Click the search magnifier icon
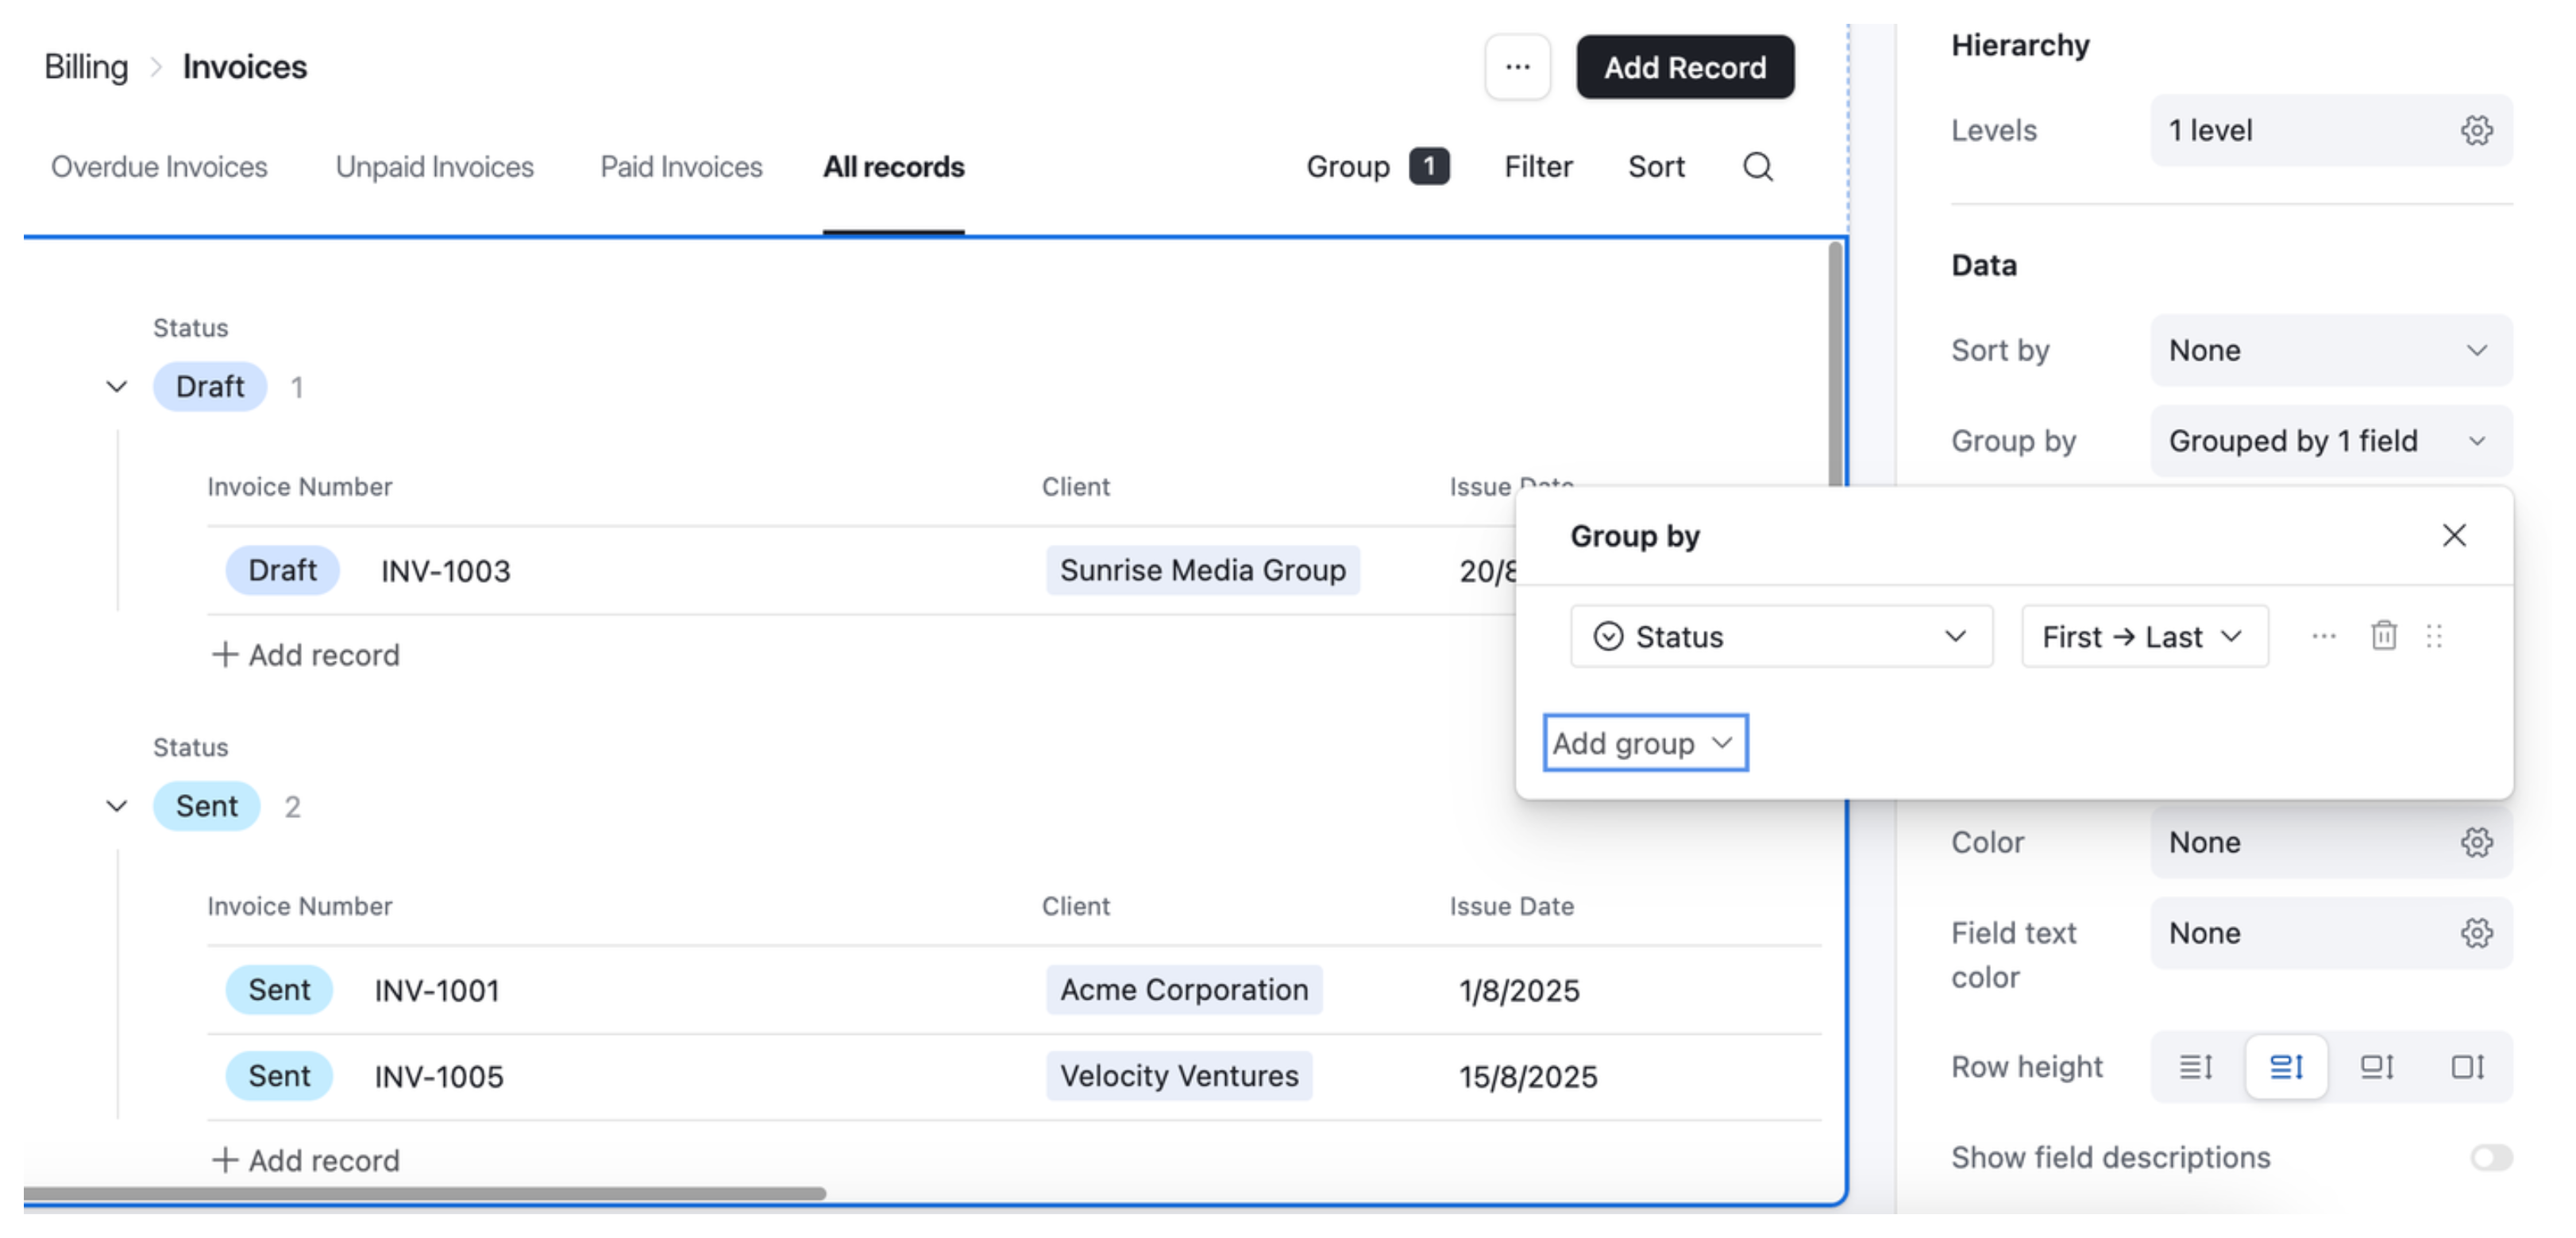 [1757, 167]
